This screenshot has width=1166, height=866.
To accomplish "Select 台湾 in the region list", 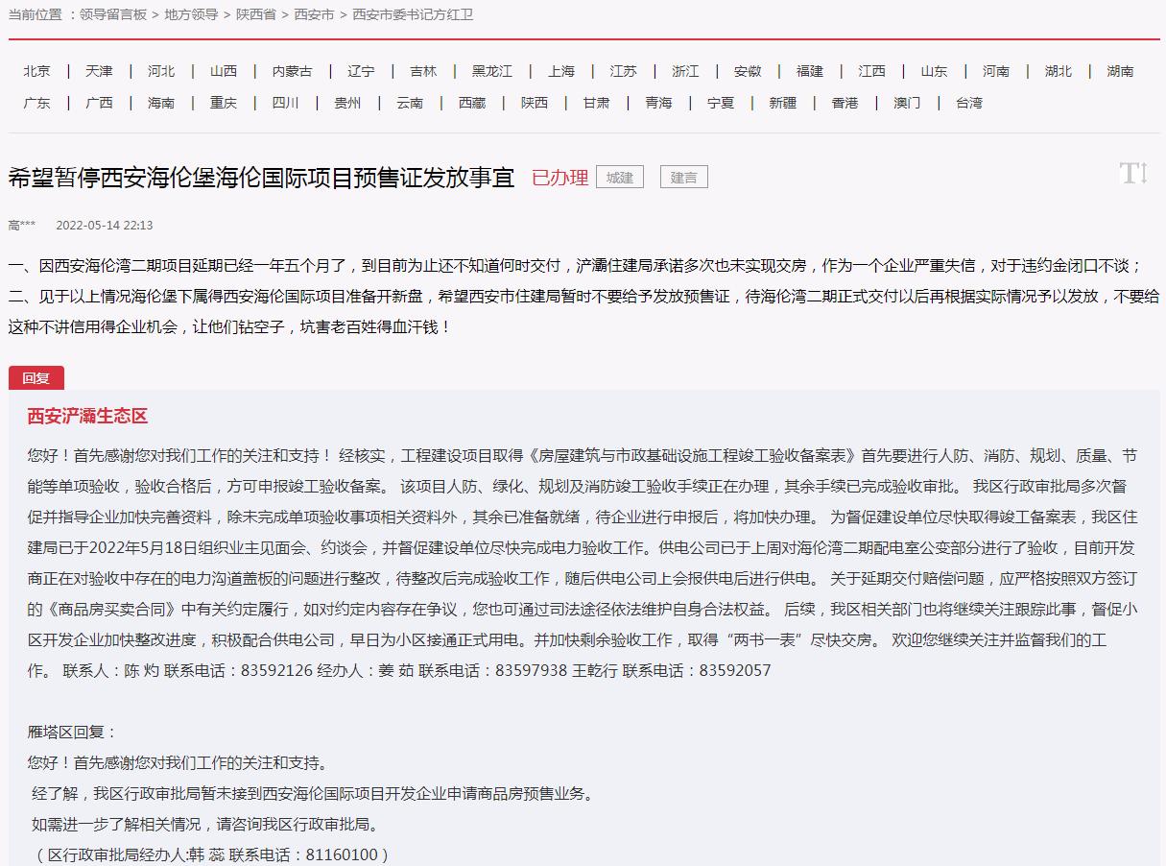I will pyautogui.click(x=968, y=103).
